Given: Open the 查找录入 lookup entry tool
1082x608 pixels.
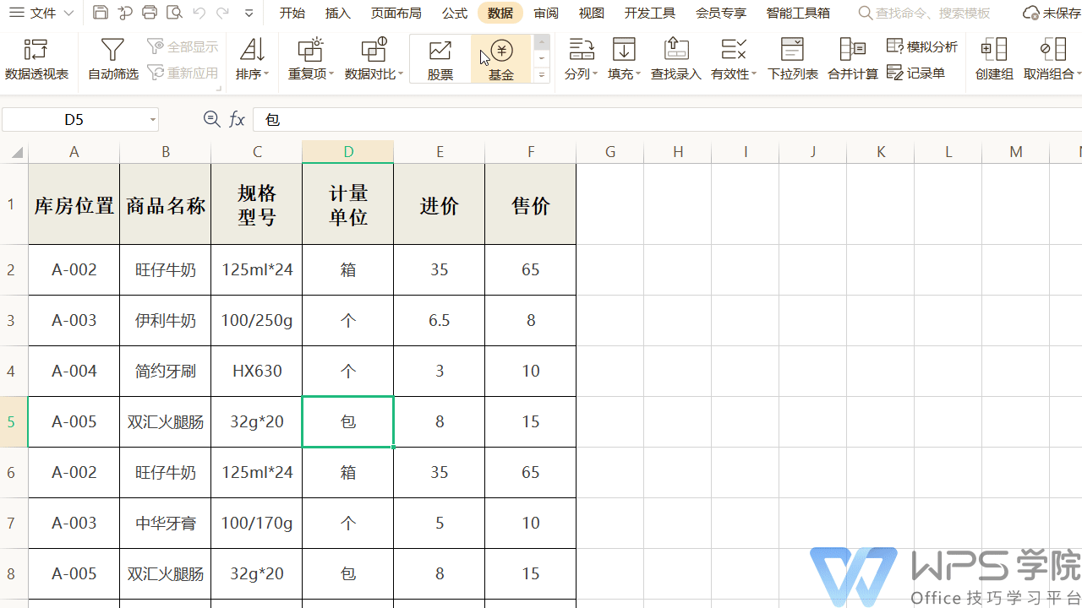Looking at the screenshot, I should (676, 59).
